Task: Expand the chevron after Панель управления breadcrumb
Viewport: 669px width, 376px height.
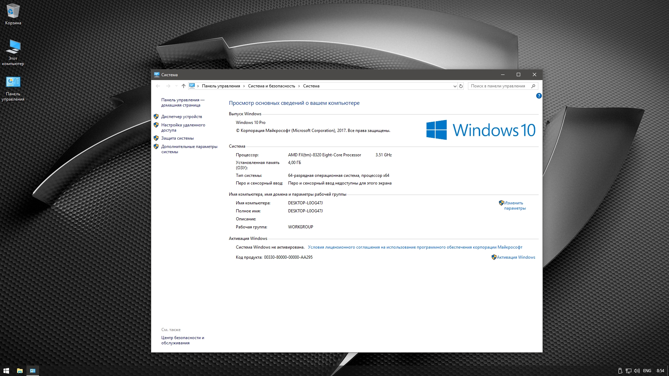Action: [x=244, y=86]
